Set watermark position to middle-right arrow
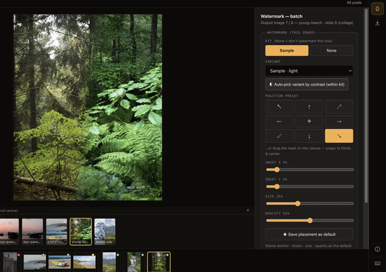Screen dimensions: 386x272 (339, 121)
